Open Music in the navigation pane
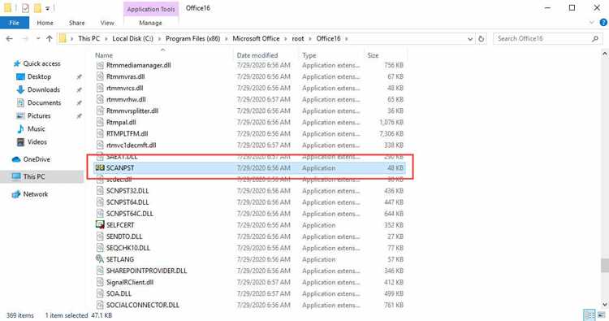This screenshot has height=321, width=609. (36, 129)
